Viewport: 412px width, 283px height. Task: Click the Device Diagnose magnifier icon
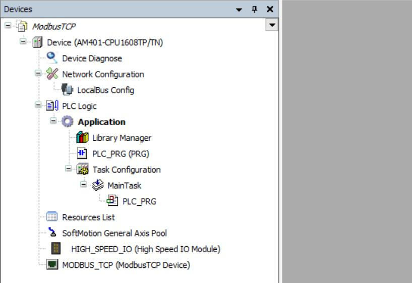tap(52, 58)
